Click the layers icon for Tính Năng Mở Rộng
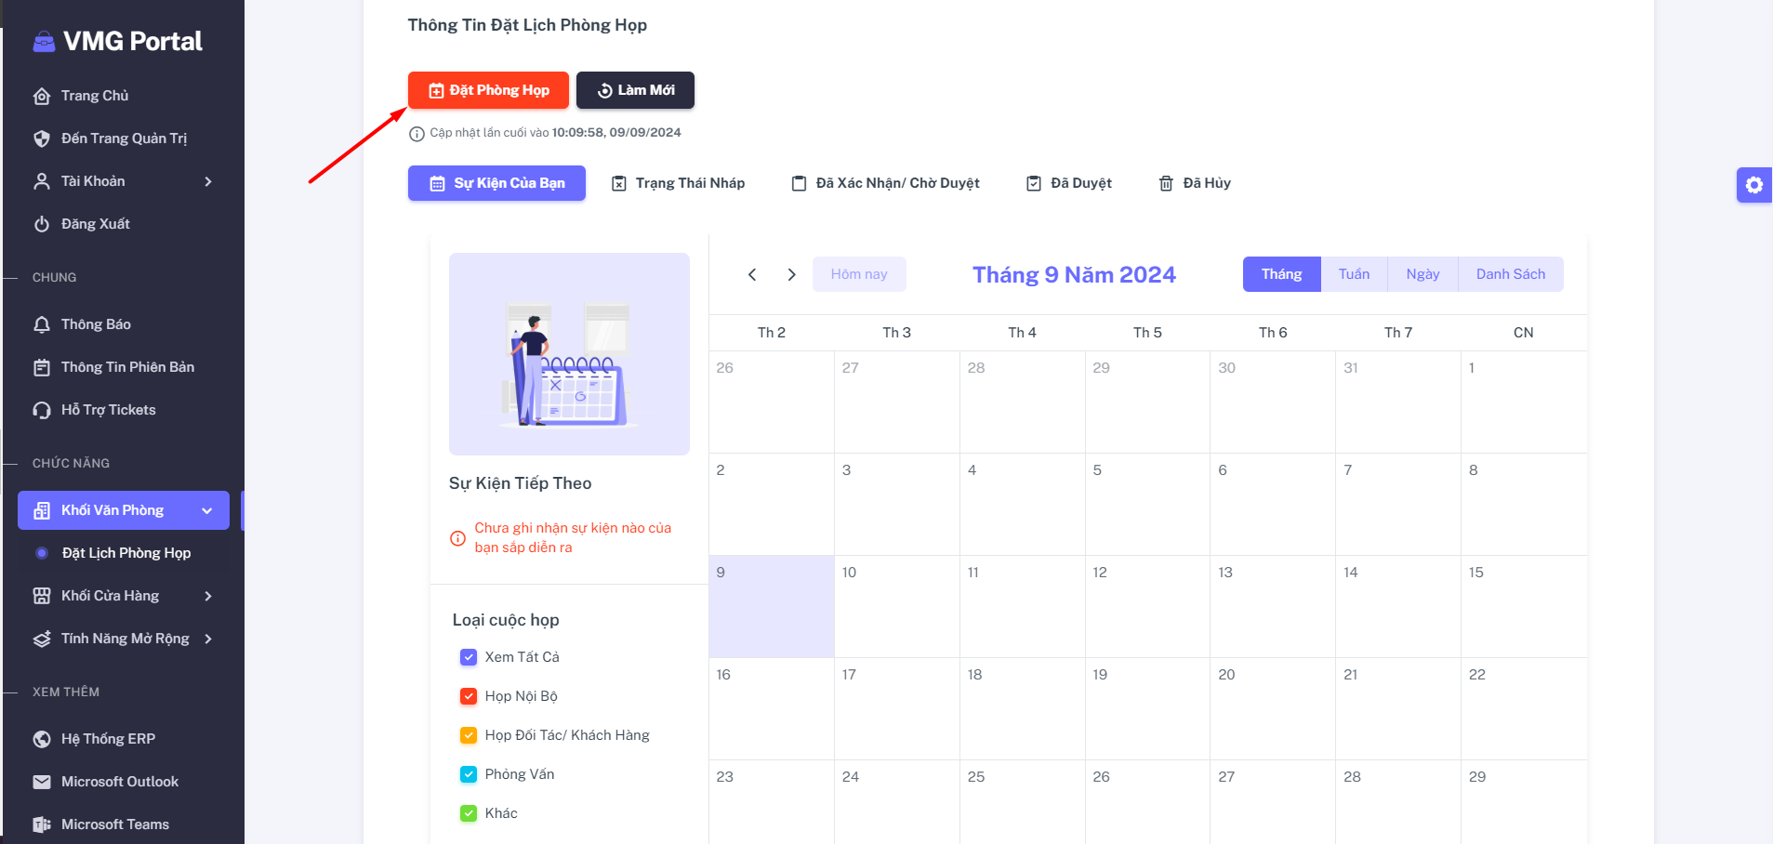Screen dimensions: 1773x844 click(42, 640)
